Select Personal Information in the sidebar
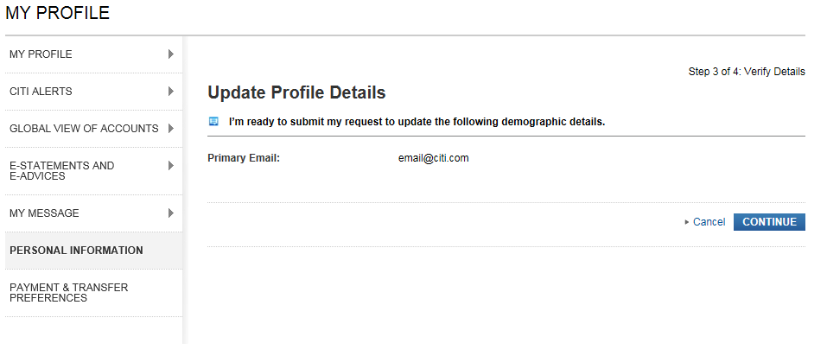 [x=76, y=251]
